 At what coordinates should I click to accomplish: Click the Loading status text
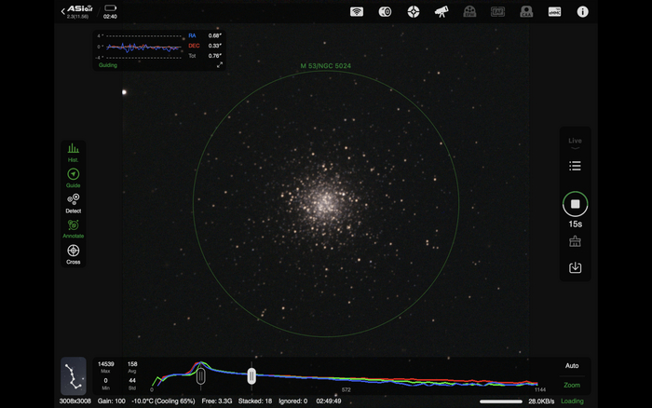pyautogui.click(x=572, y=401)
